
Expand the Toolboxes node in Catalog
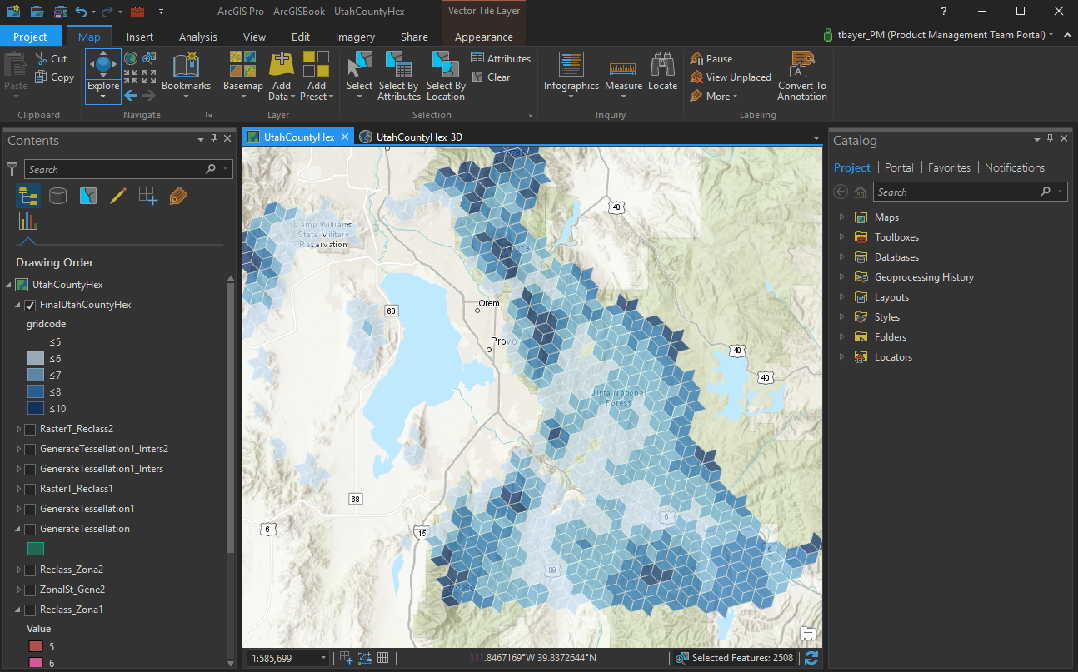pos(841,237)
